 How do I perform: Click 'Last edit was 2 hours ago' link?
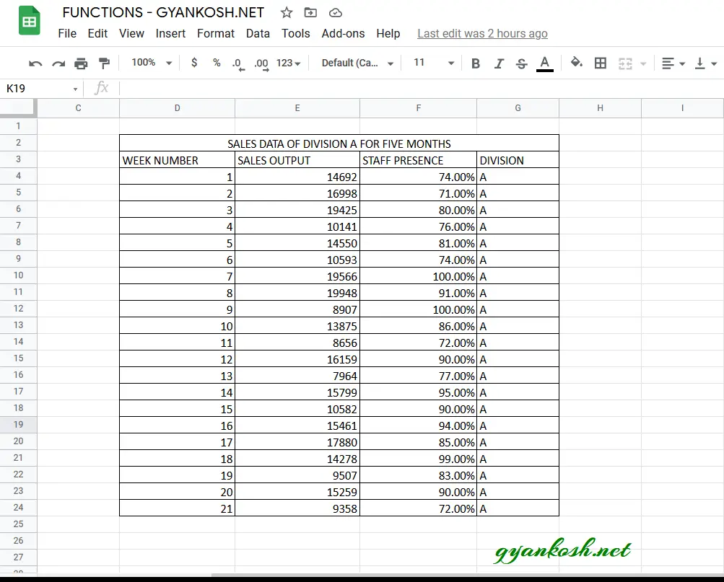pyautogui.click(x=482, y=33)
